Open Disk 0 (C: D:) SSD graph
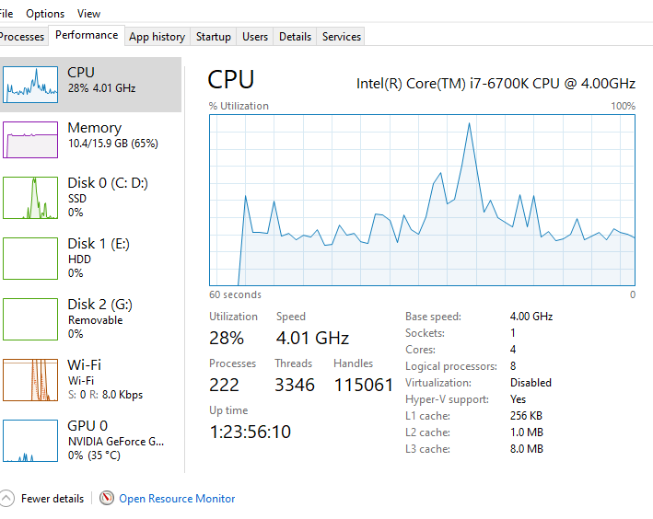The width and height of the screenshot is (653, 519). pyautogui.click(x=30, y=198)
